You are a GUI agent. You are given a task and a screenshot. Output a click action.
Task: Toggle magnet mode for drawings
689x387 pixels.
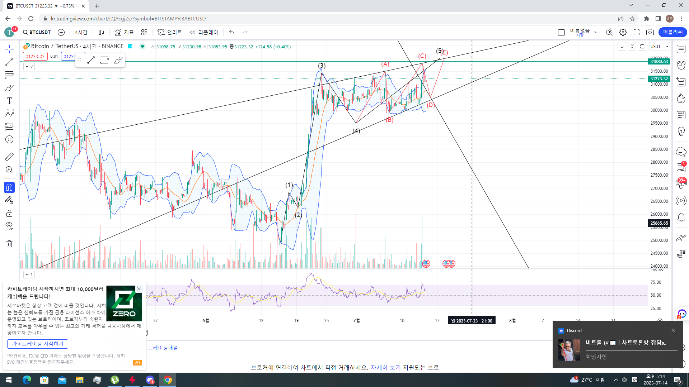point(9,187)
